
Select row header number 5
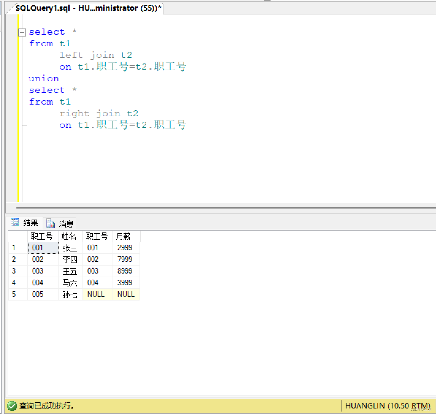pos(18,294)
